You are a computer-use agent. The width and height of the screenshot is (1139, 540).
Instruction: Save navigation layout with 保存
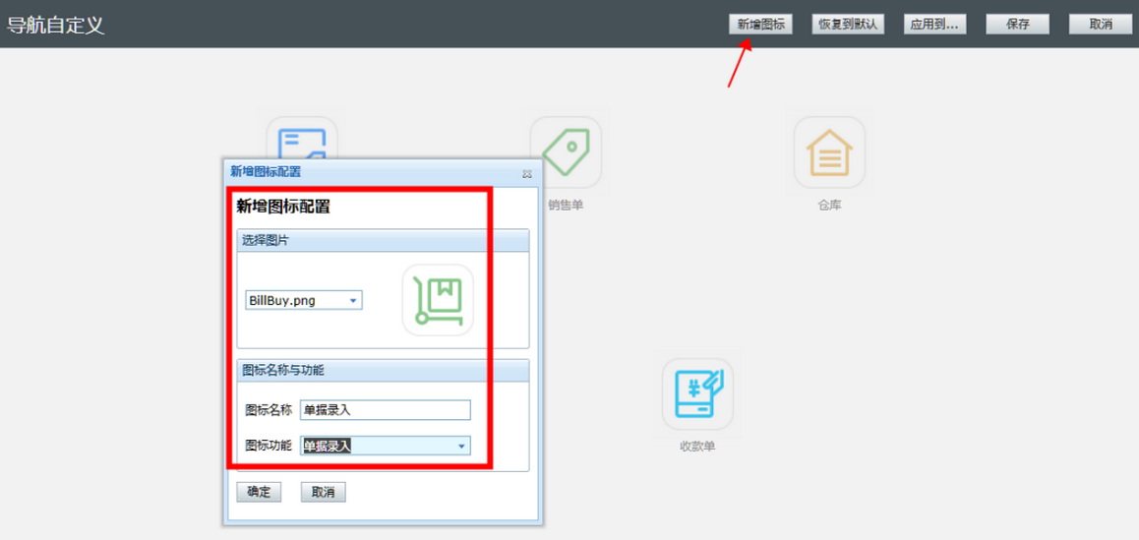(x=1018, y=25)
